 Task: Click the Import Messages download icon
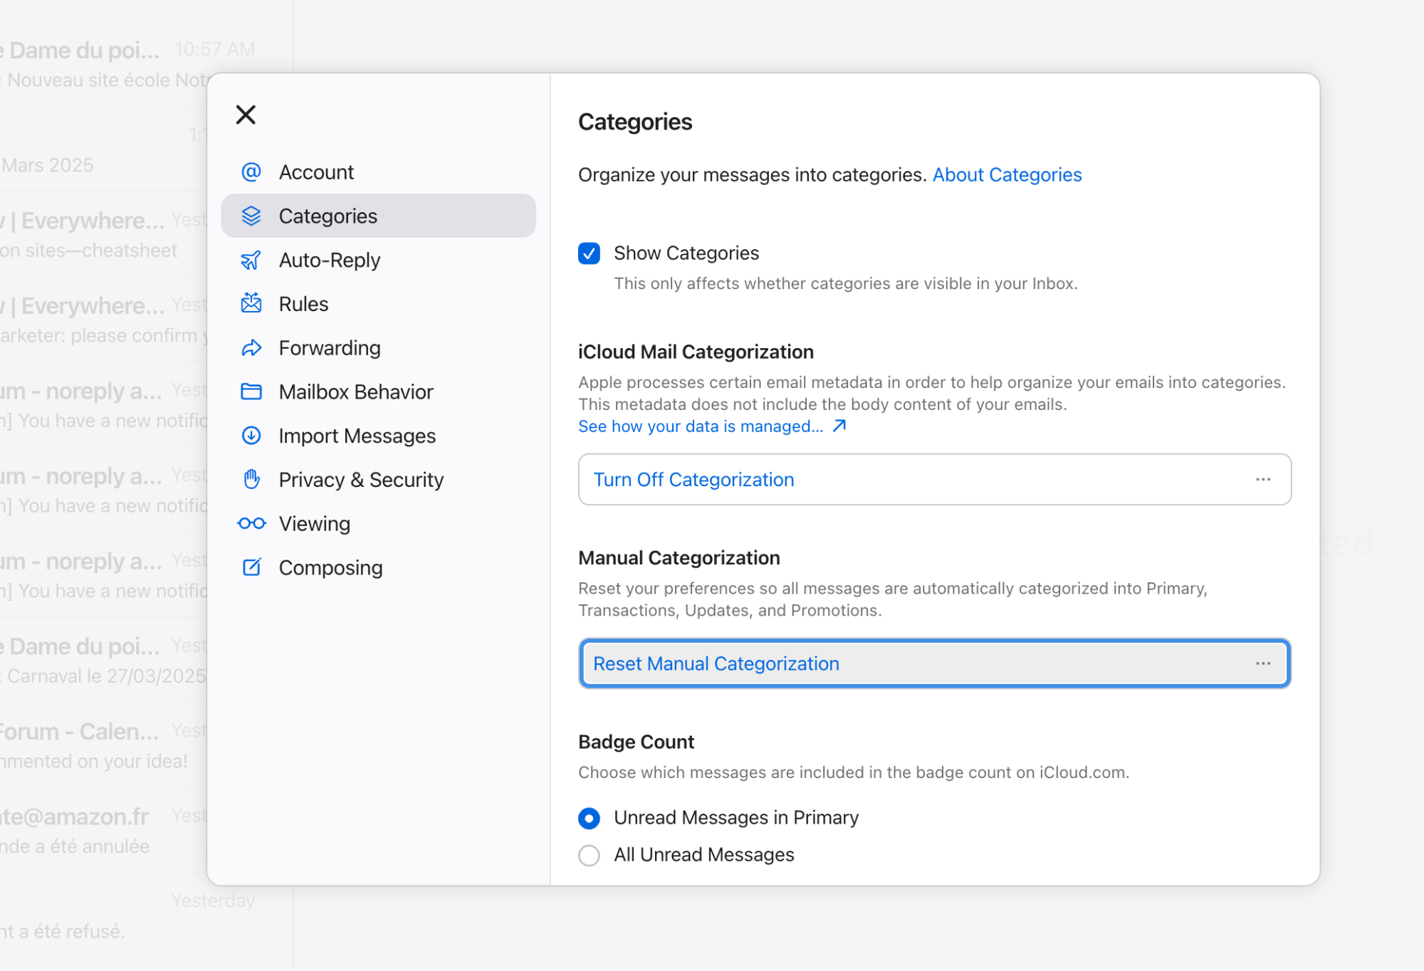click(x=251, y=436)
